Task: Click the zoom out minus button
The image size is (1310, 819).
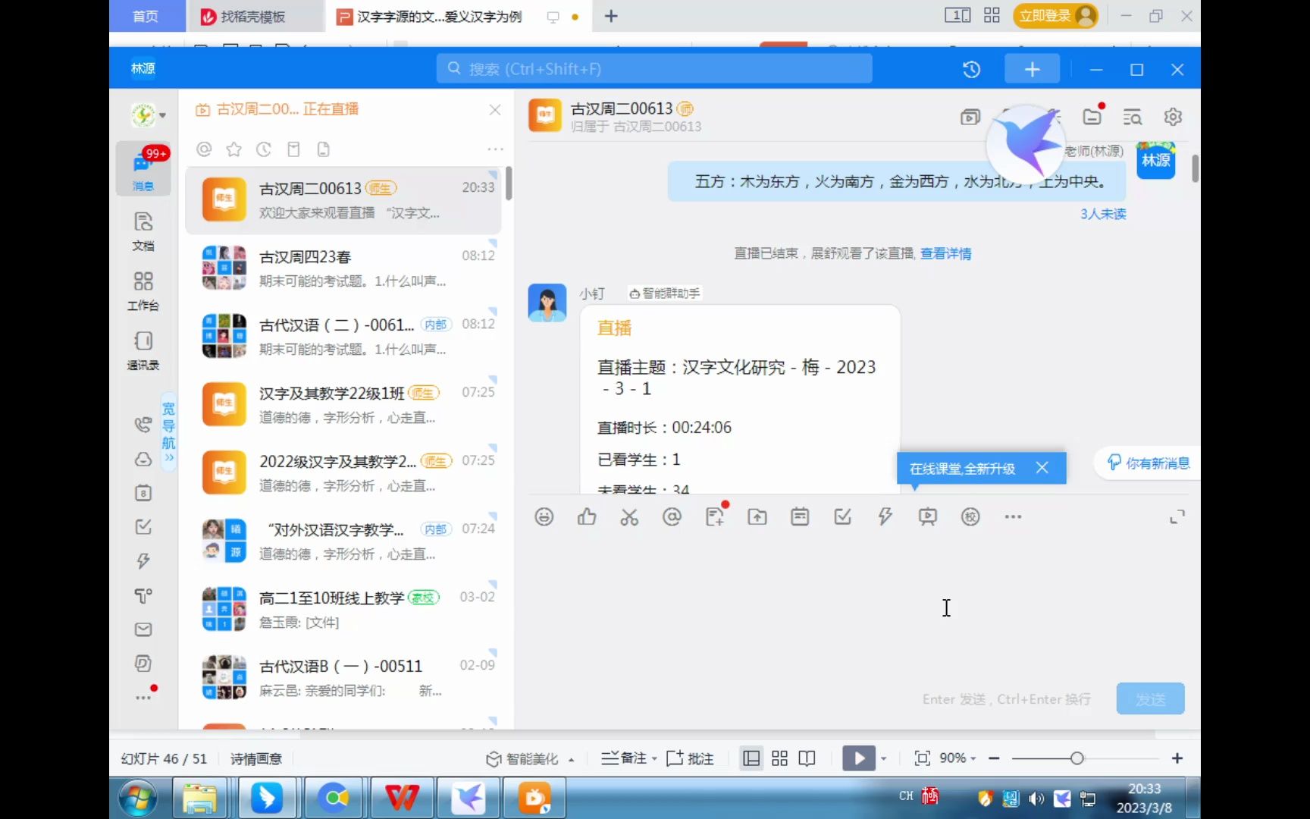Action: tap(994, 758)
